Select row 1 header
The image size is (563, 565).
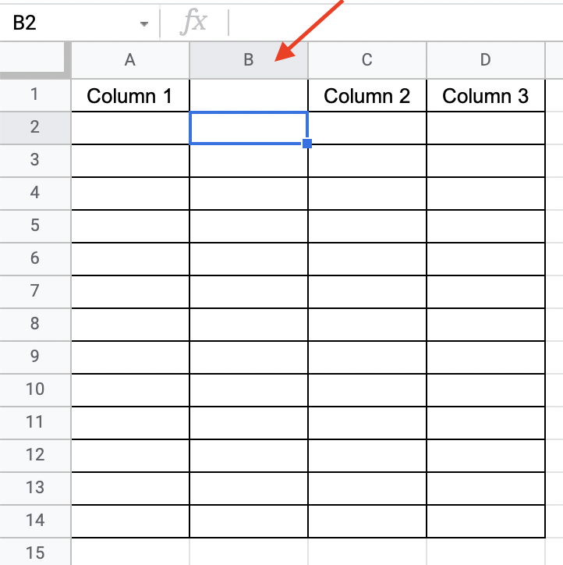pos(35,95)
